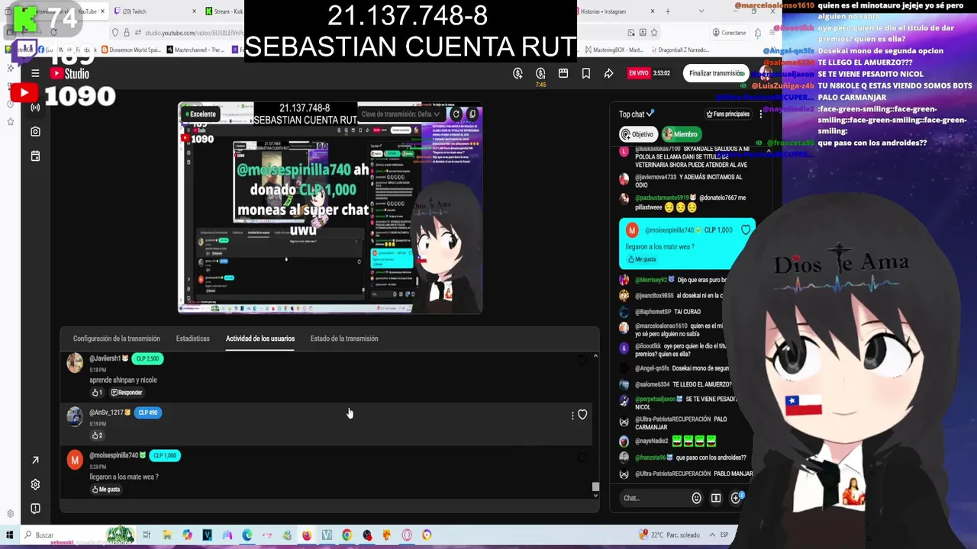Toggle the Miembro chip in chat
The width and height of the screenshot is (977, 549).
pyautogui.click(x=681, y=134)
